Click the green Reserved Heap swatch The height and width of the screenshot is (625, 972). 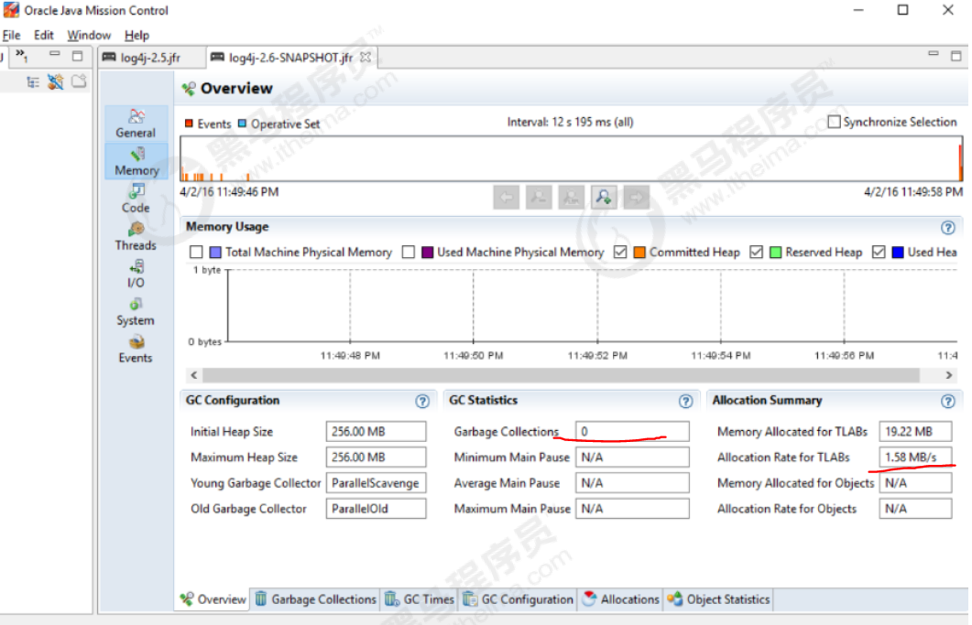pyautogui.click(x=775, y=253)
